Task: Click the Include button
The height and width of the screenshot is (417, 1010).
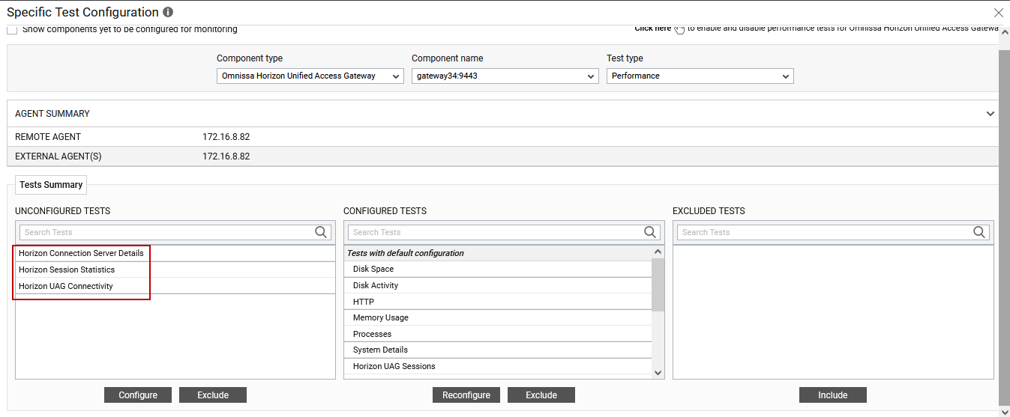Action: (833, 395)
